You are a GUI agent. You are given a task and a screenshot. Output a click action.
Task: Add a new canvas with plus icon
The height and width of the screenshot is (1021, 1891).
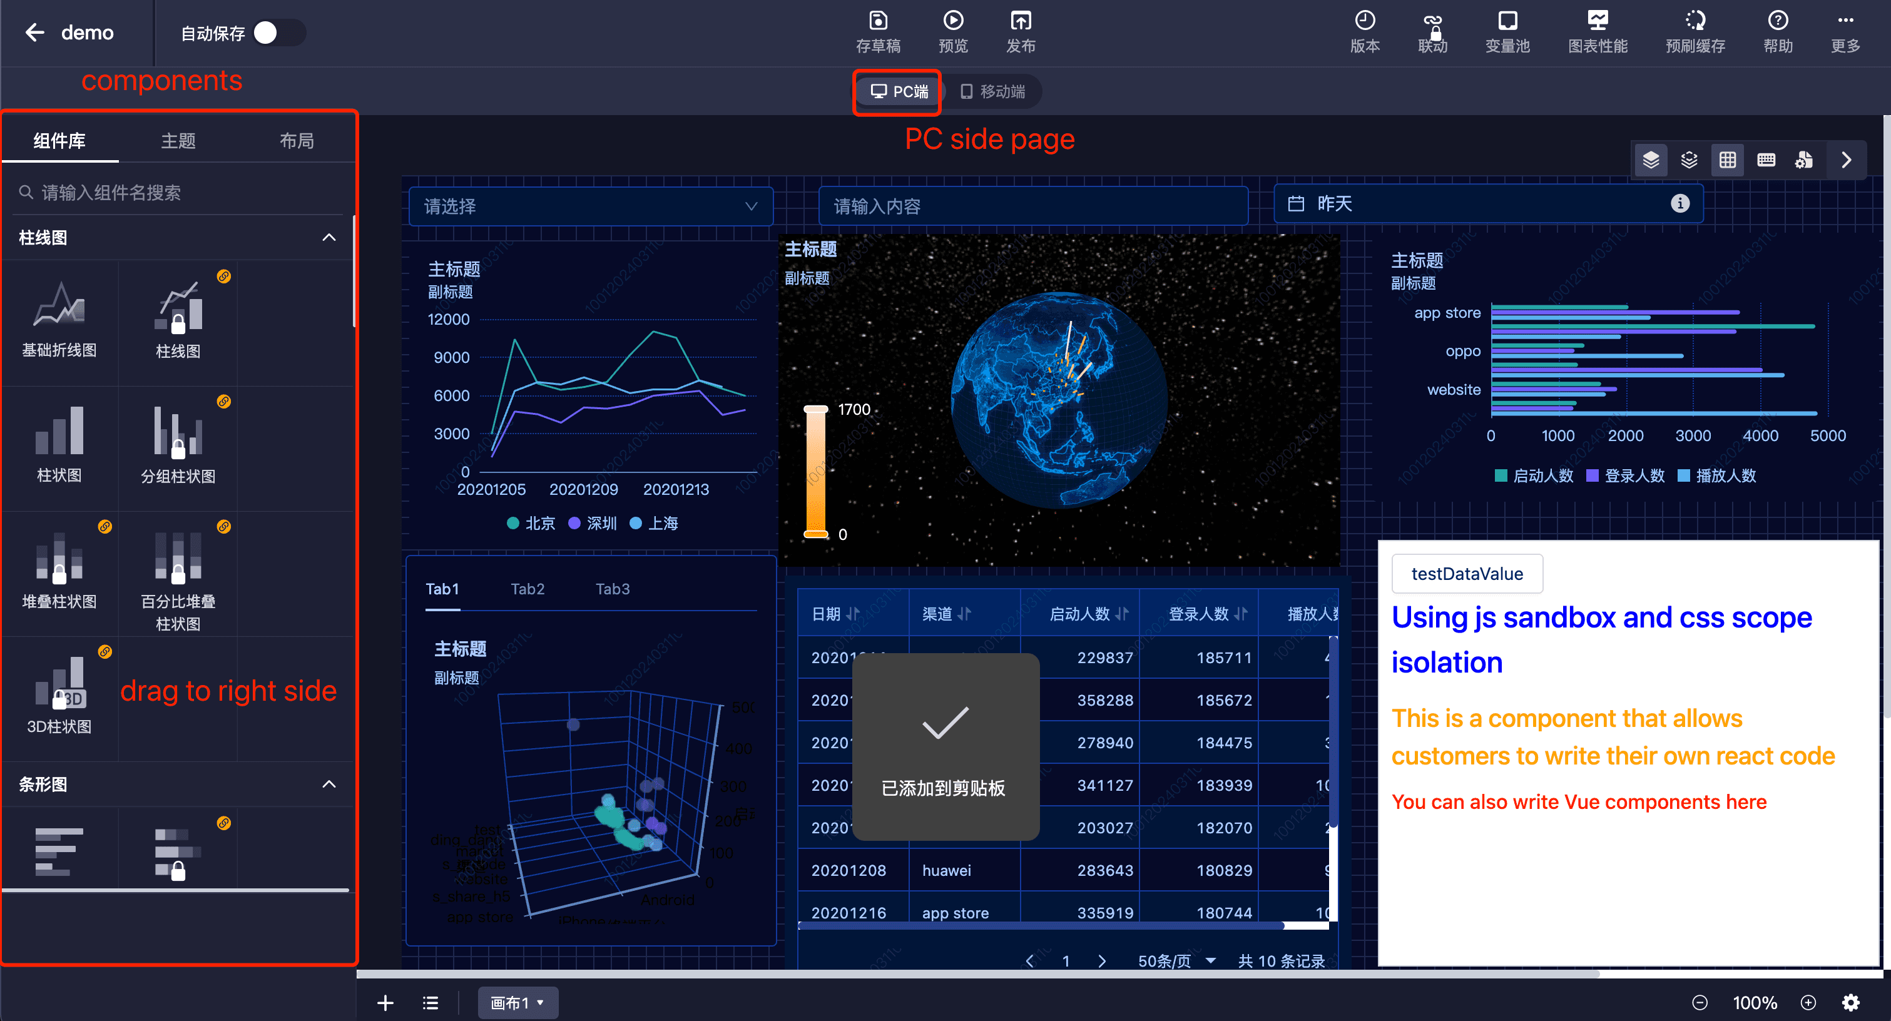click(x=385, y=1003)
